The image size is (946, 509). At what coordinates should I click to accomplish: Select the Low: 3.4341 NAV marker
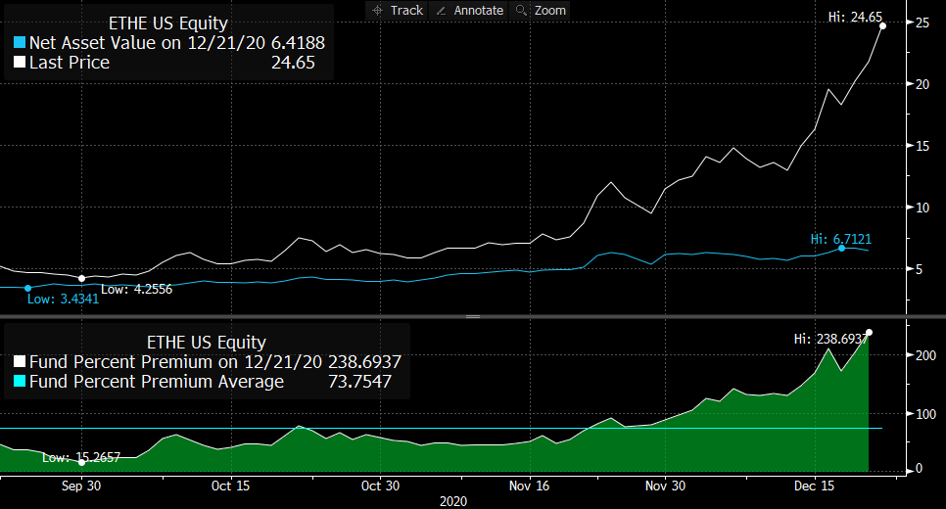[27, 289]
